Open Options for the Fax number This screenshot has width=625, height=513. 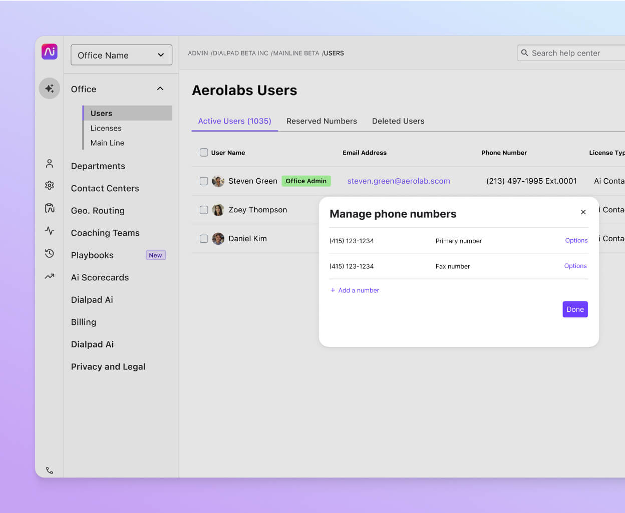[x=575, y=266]
